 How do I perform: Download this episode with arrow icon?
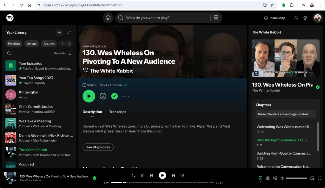(x=103, y=96)
